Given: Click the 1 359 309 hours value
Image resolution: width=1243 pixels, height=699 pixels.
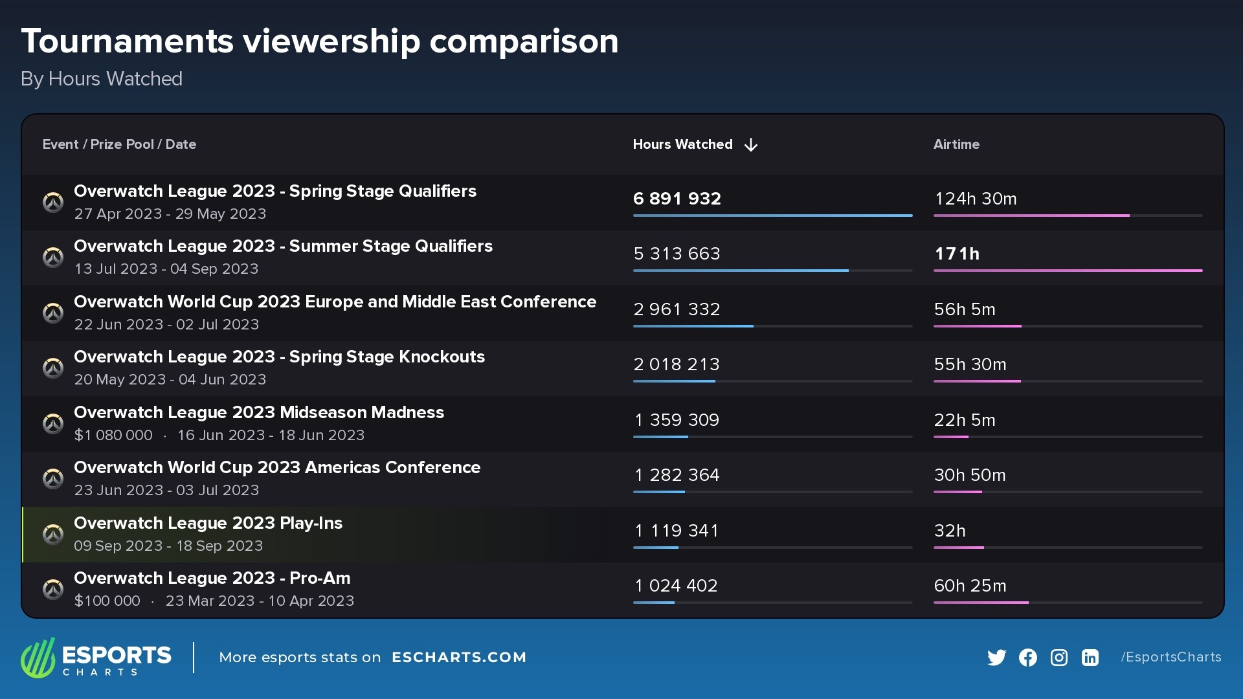Looking at the screenshot, I should coord(677,420).
